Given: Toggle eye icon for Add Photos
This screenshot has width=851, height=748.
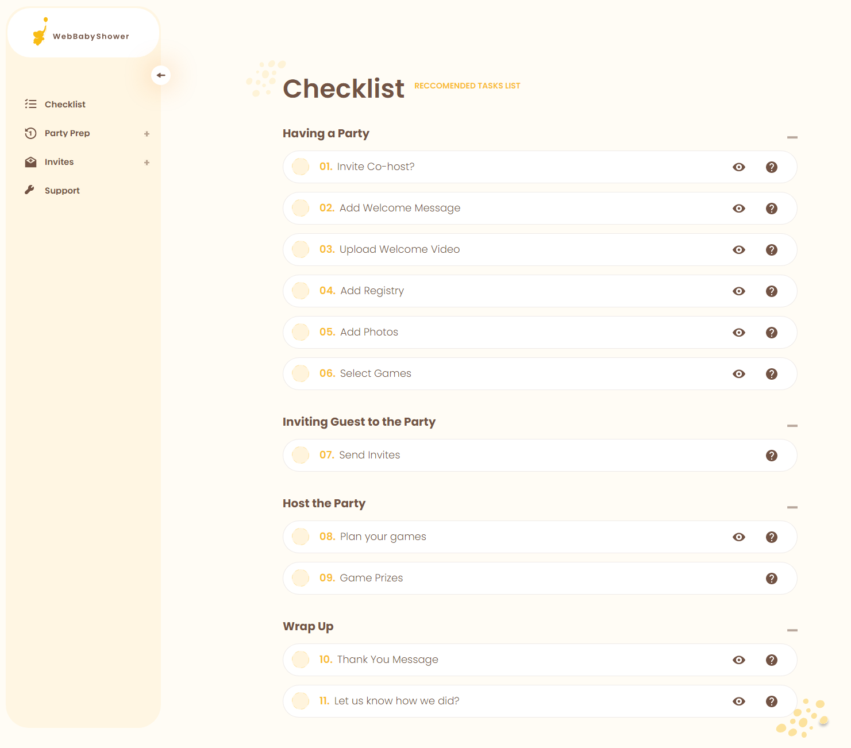Looking at the screenshot, I should tap(739, 333).
